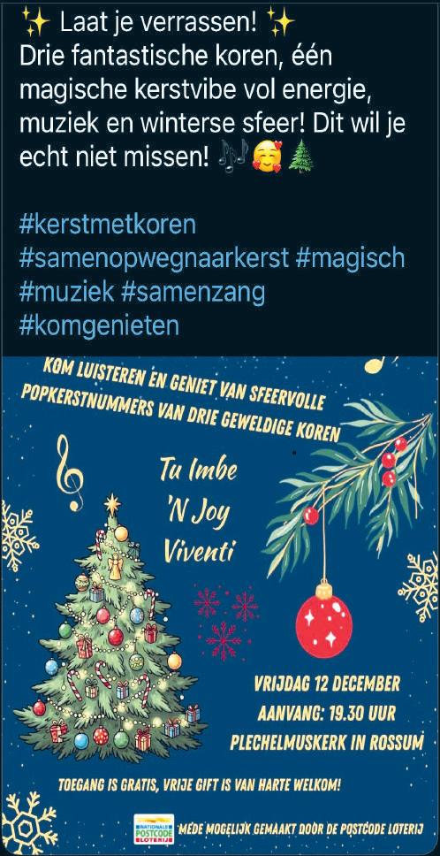Click the treble clef music symbol
Image resolution: width=440 pixels, height=856 pixels.
(71, 472)
